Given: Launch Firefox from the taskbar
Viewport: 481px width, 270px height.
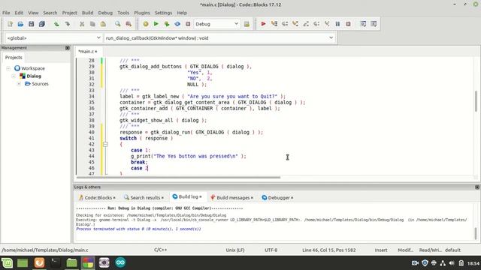Looking at the screenshot, I should click(x=39, y=262).
